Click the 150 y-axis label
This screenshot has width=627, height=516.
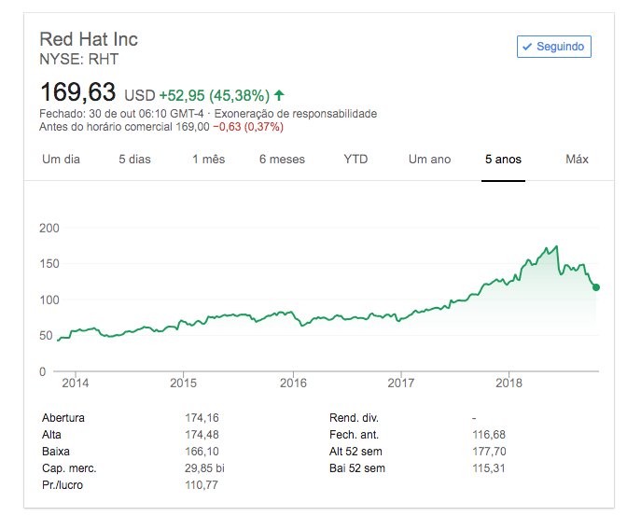pyautogui.click(x=49, y=264)
